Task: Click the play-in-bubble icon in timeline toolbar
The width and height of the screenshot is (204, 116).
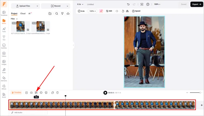Action: 46,93
